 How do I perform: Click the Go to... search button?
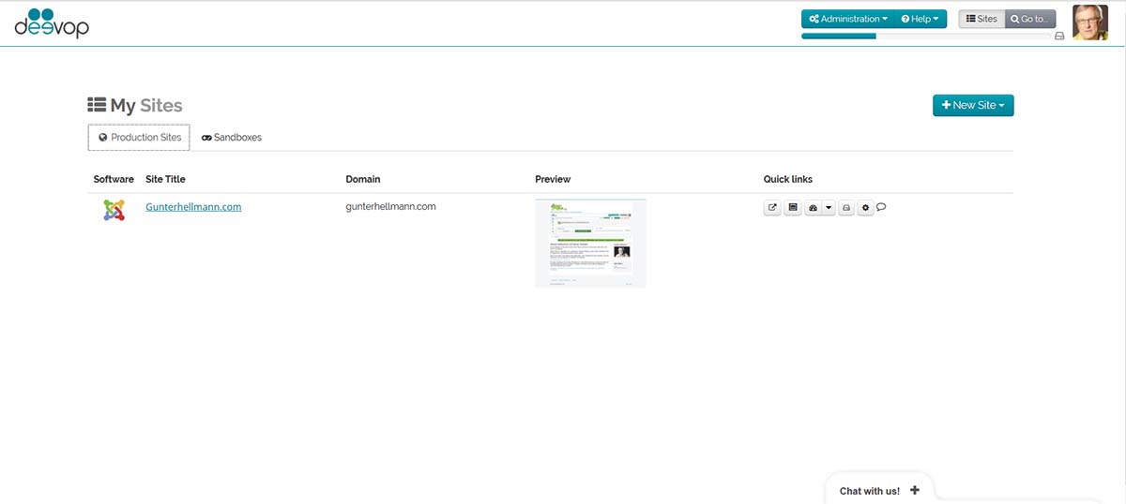point(1029,19)
